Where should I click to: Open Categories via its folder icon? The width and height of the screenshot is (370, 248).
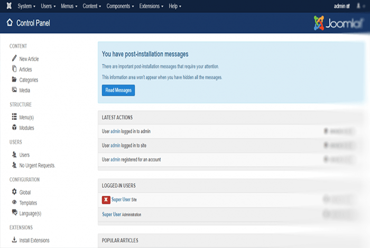click(x=14, y=80)
